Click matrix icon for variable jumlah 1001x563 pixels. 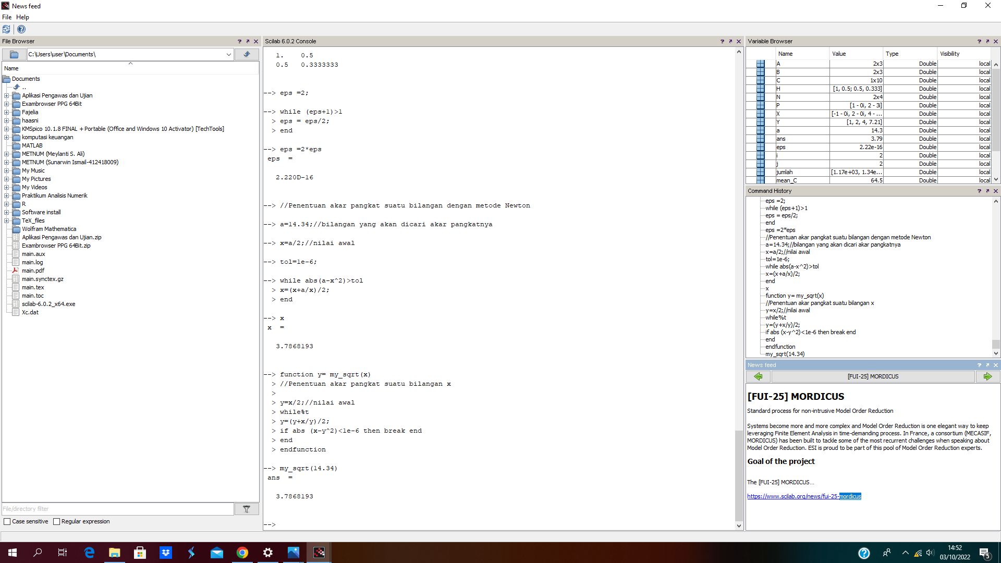(761, 172)
